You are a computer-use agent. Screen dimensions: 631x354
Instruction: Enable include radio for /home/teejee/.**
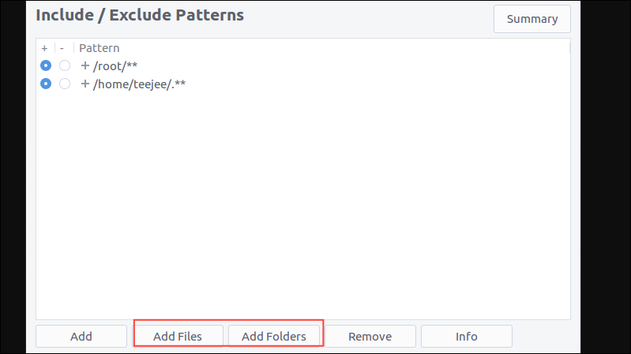coord(46,84)
